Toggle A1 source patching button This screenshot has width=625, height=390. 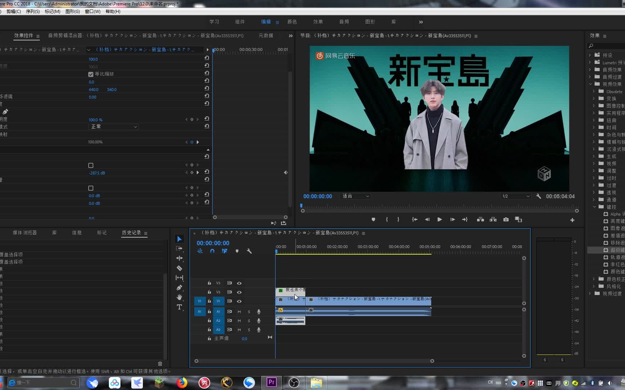point(200,312)
